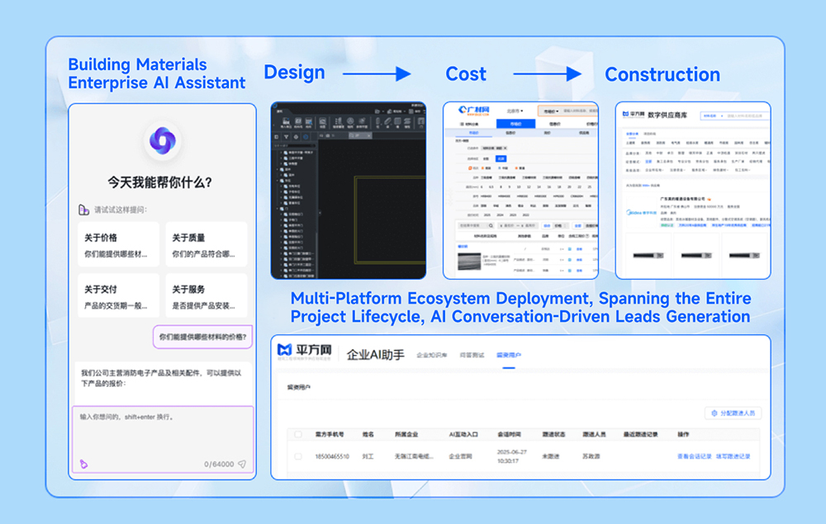Open the 查看会话记录 link
This screenshot has width=826, height=524.
click(694, 456)
